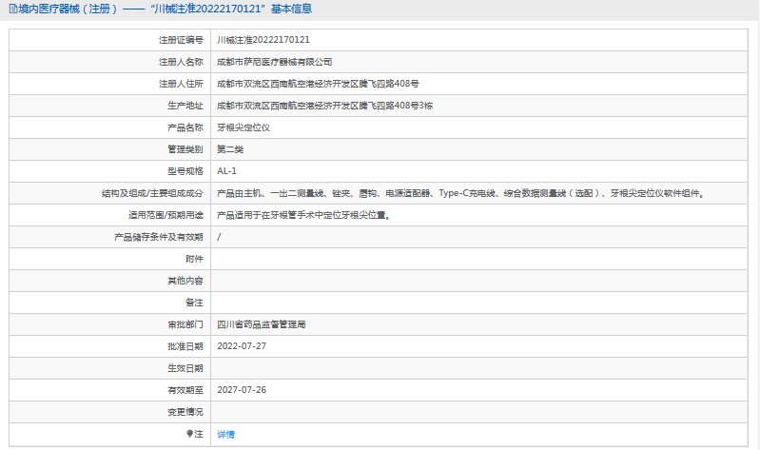Click the 备注 label
This screenshot has width=760, height=450.
(x=194, y=303)
